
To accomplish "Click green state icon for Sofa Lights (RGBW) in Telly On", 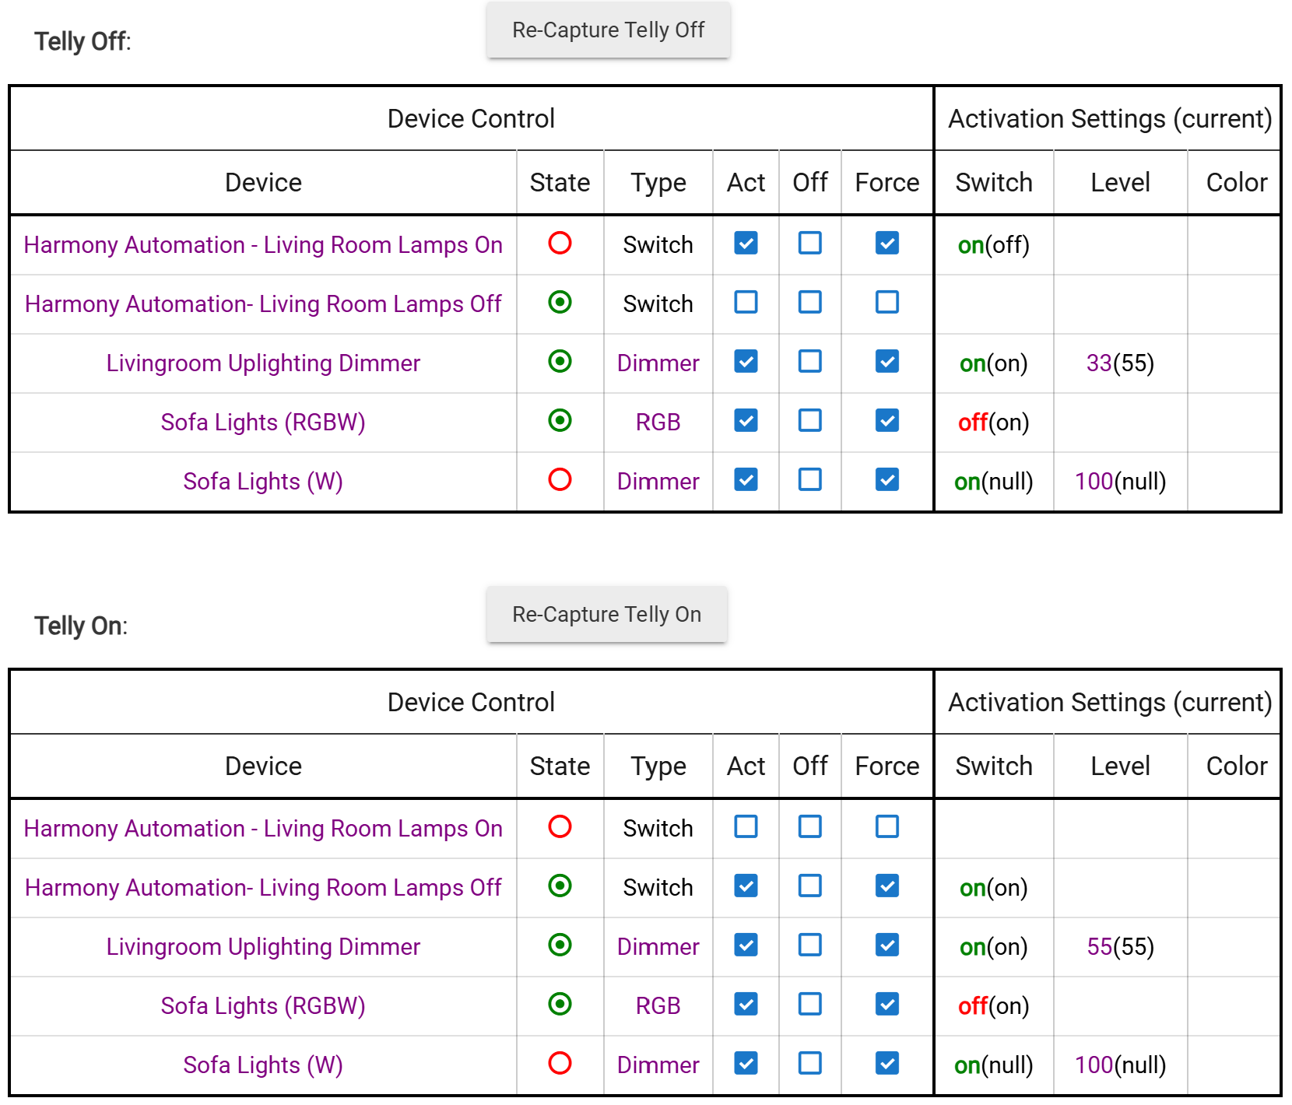I will click(x=560, y=1005).
